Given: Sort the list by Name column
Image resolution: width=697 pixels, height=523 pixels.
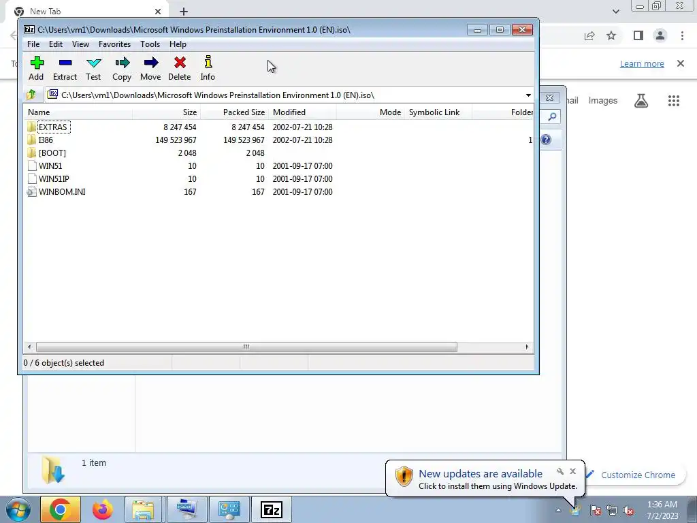Looking at the screenshot, I should 78,112.
